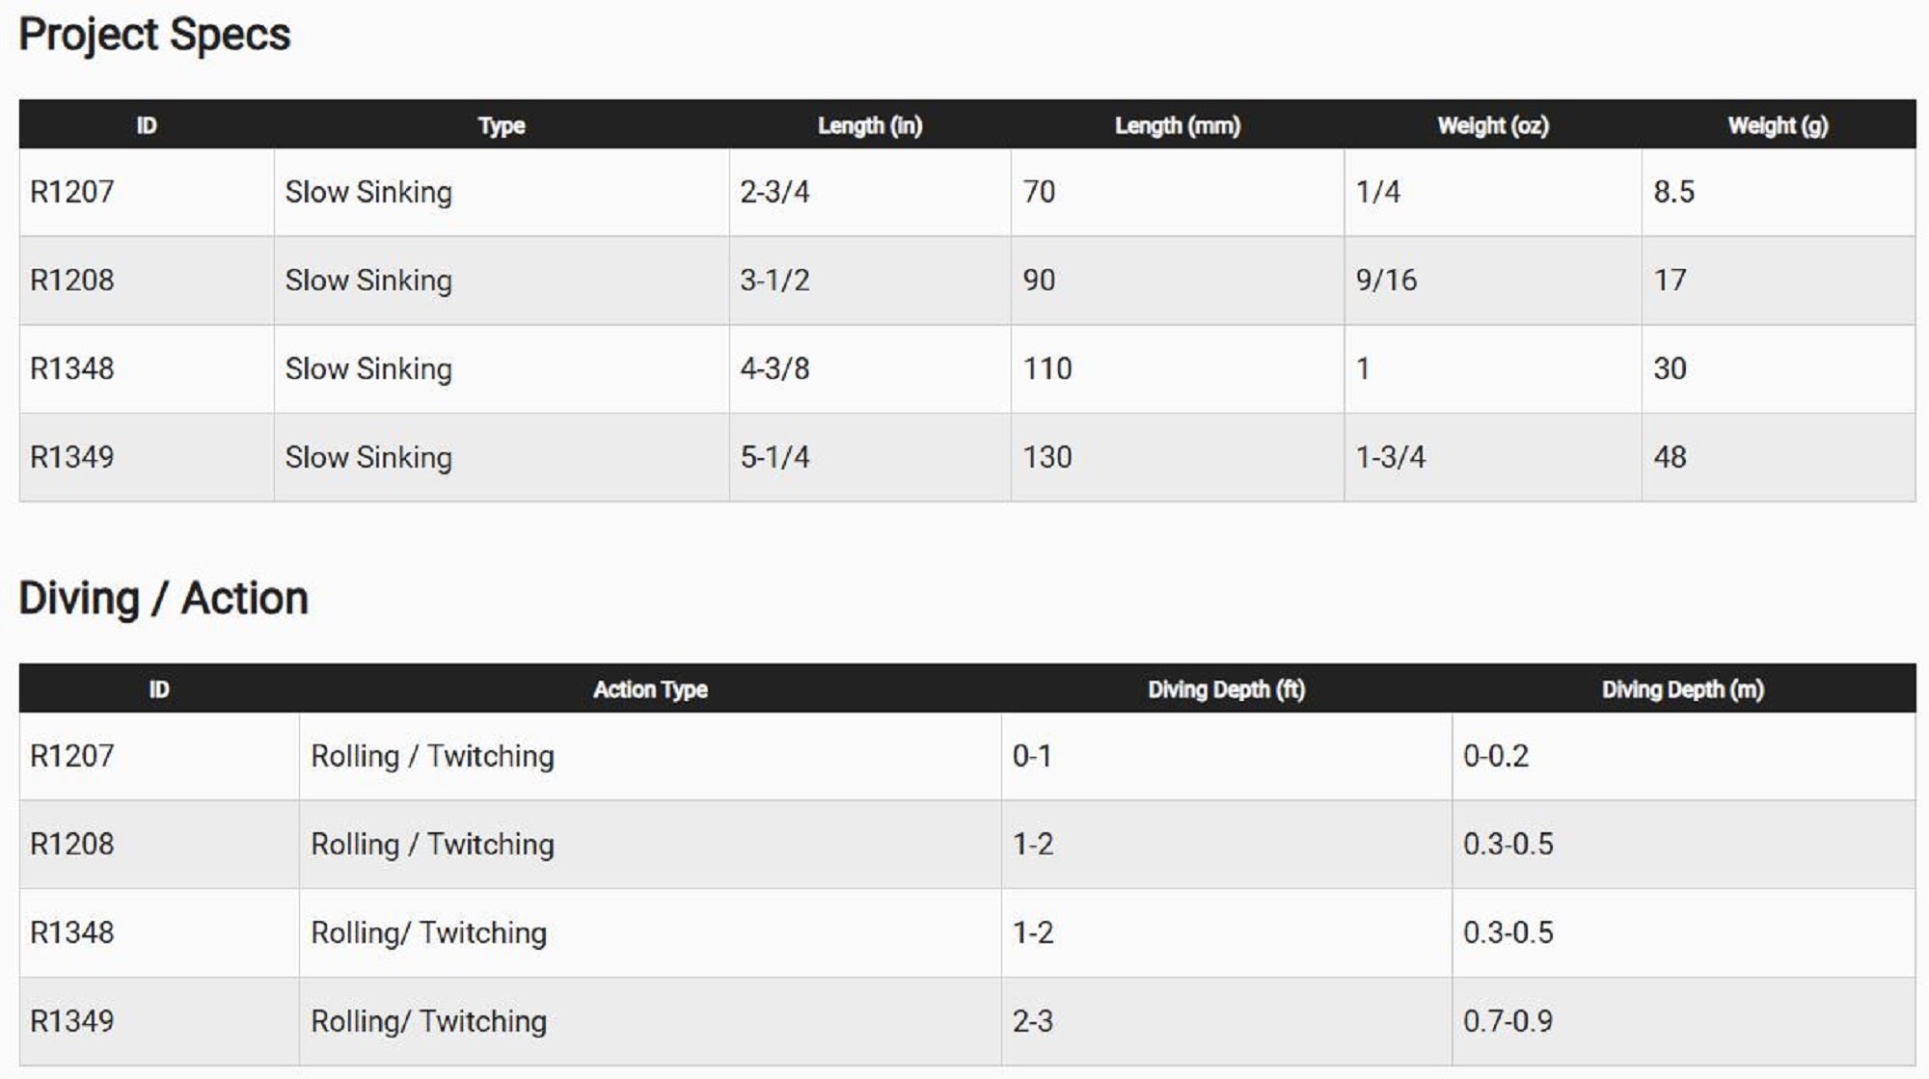Image resolution: width=1929 pixels, height=1079 pixels.
Task: Select the 2-3/4 length cell
Action: point(774,192)
